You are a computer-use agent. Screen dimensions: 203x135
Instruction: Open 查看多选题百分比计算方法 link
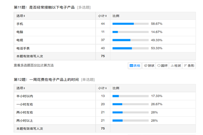33,65
